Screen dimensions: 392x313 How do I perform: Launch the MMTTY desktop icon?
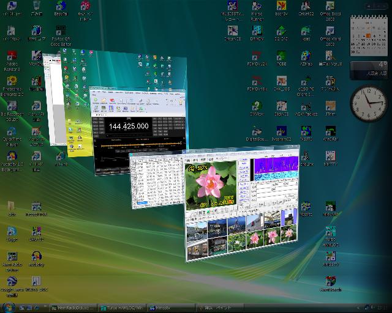click(x=331, y=158)
